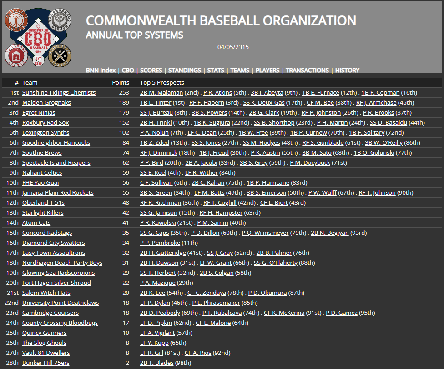The height and width of the screenshot is (369, 444).
Task: Open Goodneighbor Hancocks team page
Action: (56, 142)
